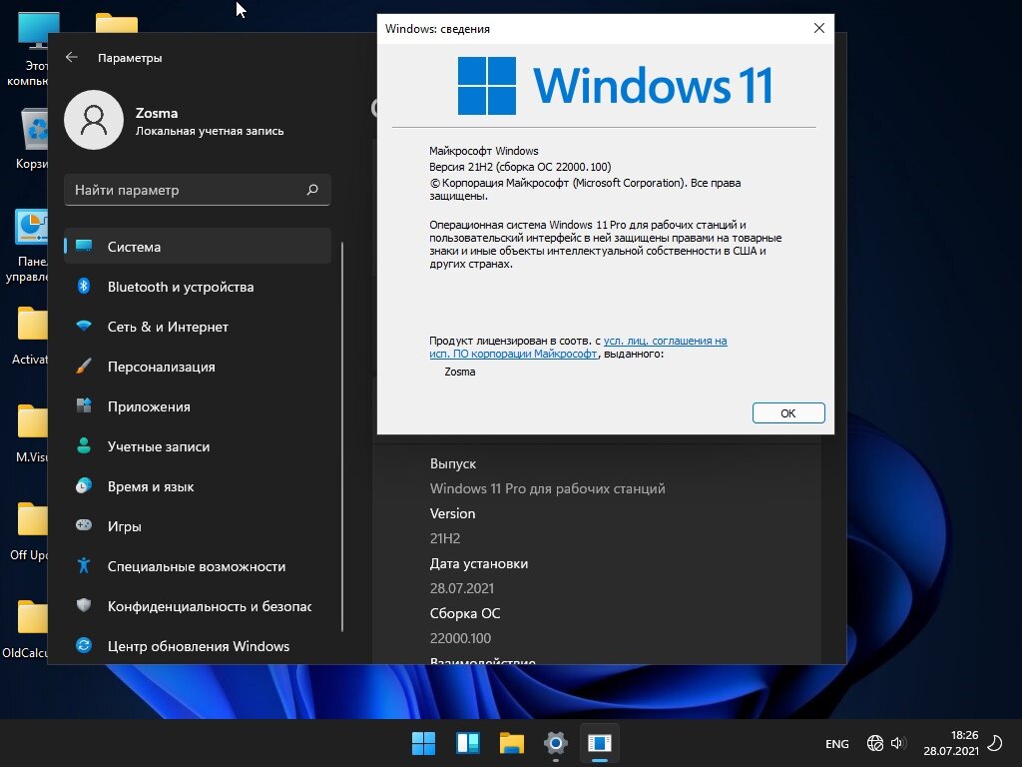Click the Время и язык clock icon
This screenshot has height=767, width=1022.
point(84,485)
